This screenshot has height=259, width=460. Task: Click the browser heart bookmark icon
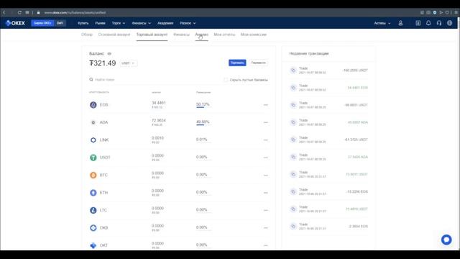447,12
